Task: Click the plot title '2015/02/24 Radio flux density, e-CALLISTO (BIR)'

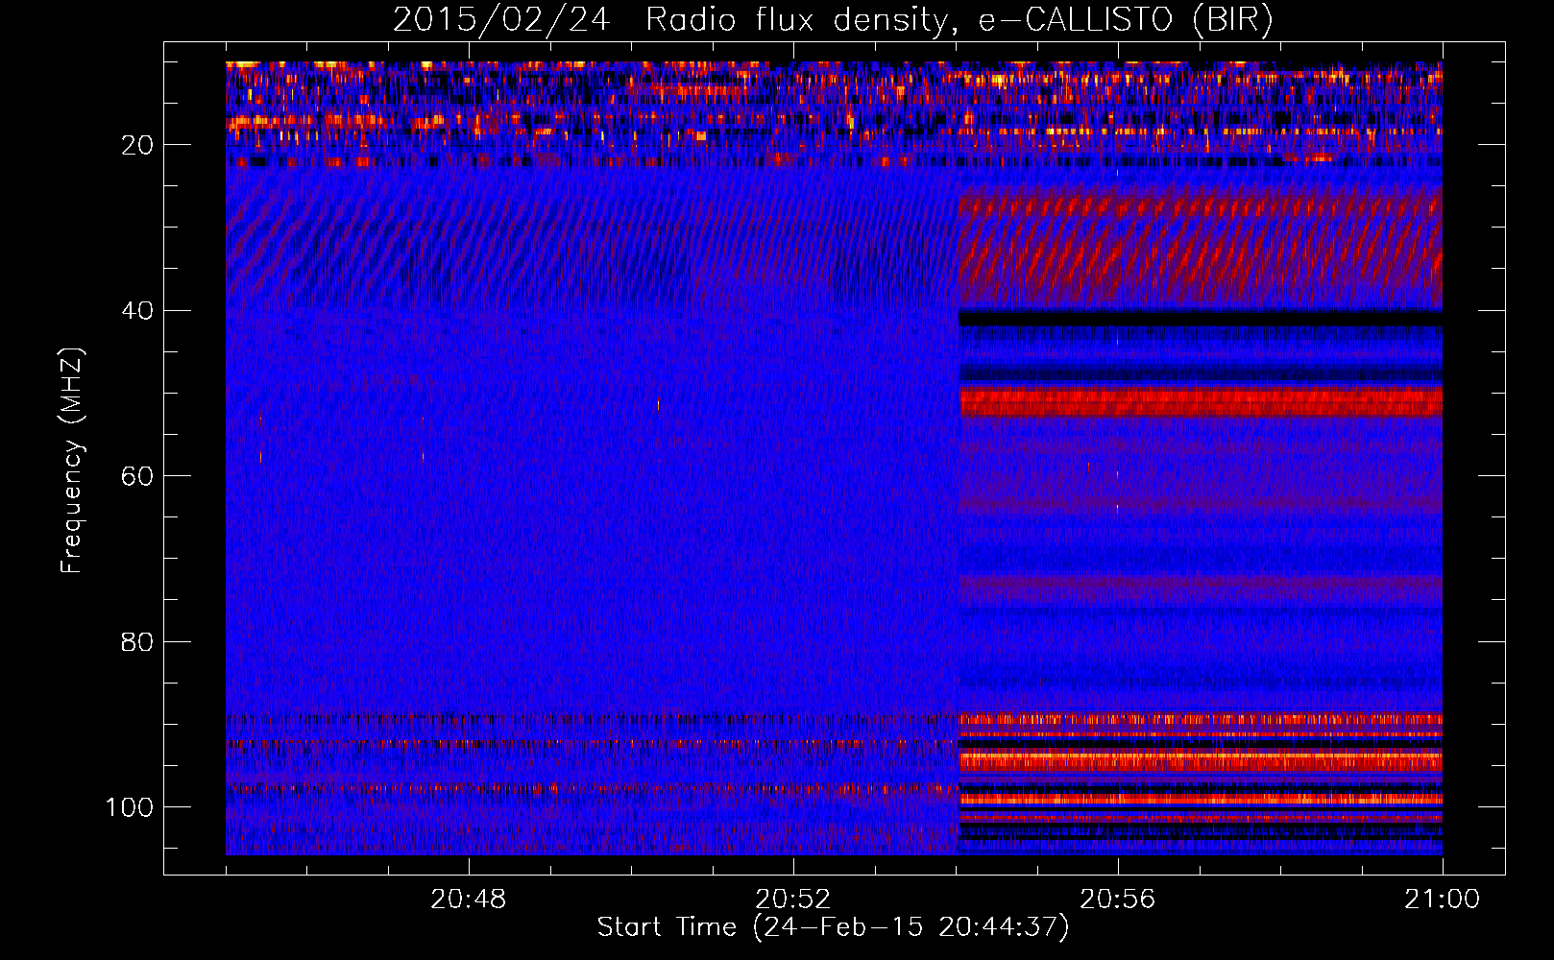Action: pos(833,20)
